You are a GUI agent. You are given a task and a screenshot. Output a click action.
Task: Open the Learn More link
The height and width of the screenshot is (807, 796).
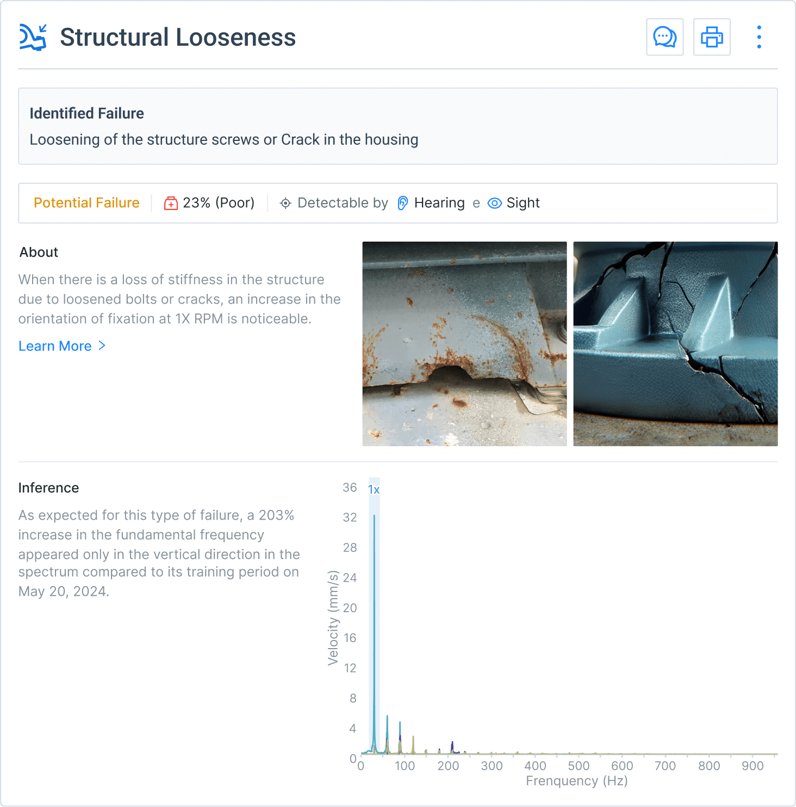(55, 346)
